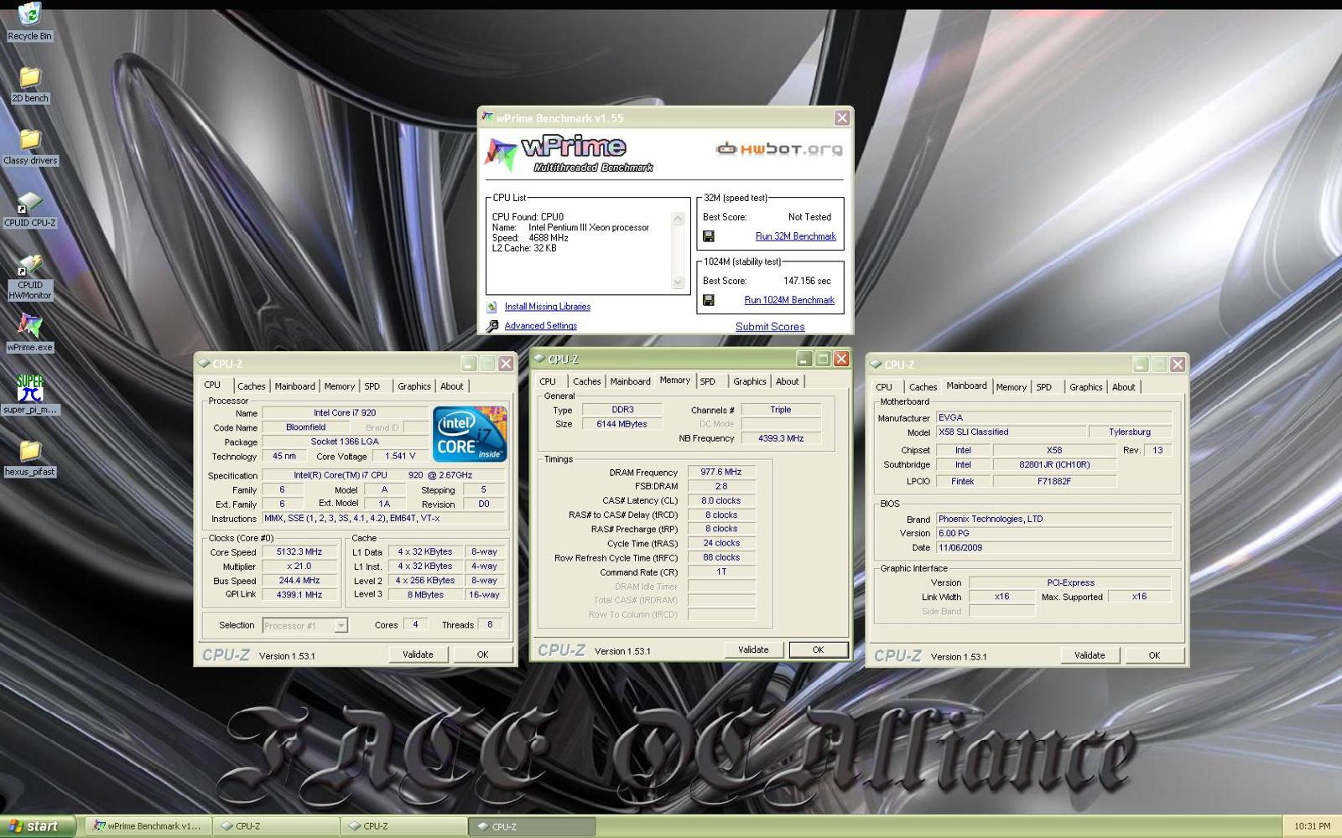Viewport: 1342px width, 838px height.
Task: Open CPU tab in right CPU-Z window
Action: 884,387
